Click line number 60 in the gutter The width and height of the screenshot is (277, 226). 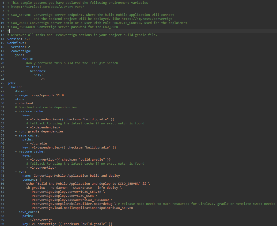(2, 224)
